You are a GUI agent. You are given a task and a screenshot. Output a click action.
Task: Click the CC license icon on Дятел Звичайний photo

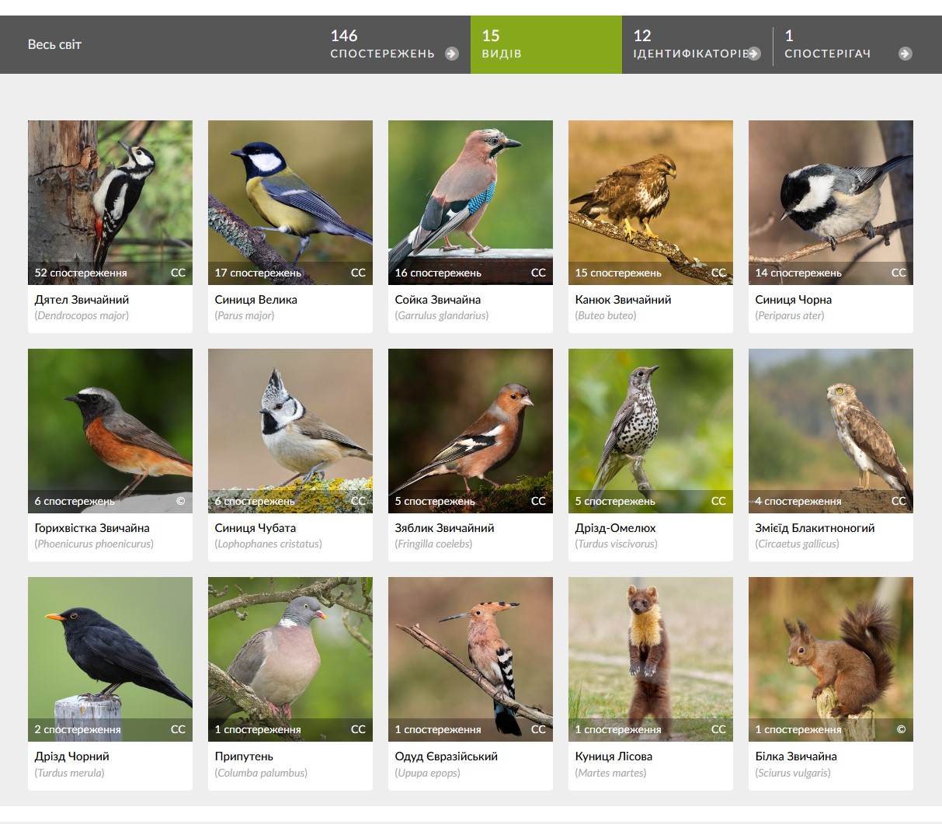point(178,273)
